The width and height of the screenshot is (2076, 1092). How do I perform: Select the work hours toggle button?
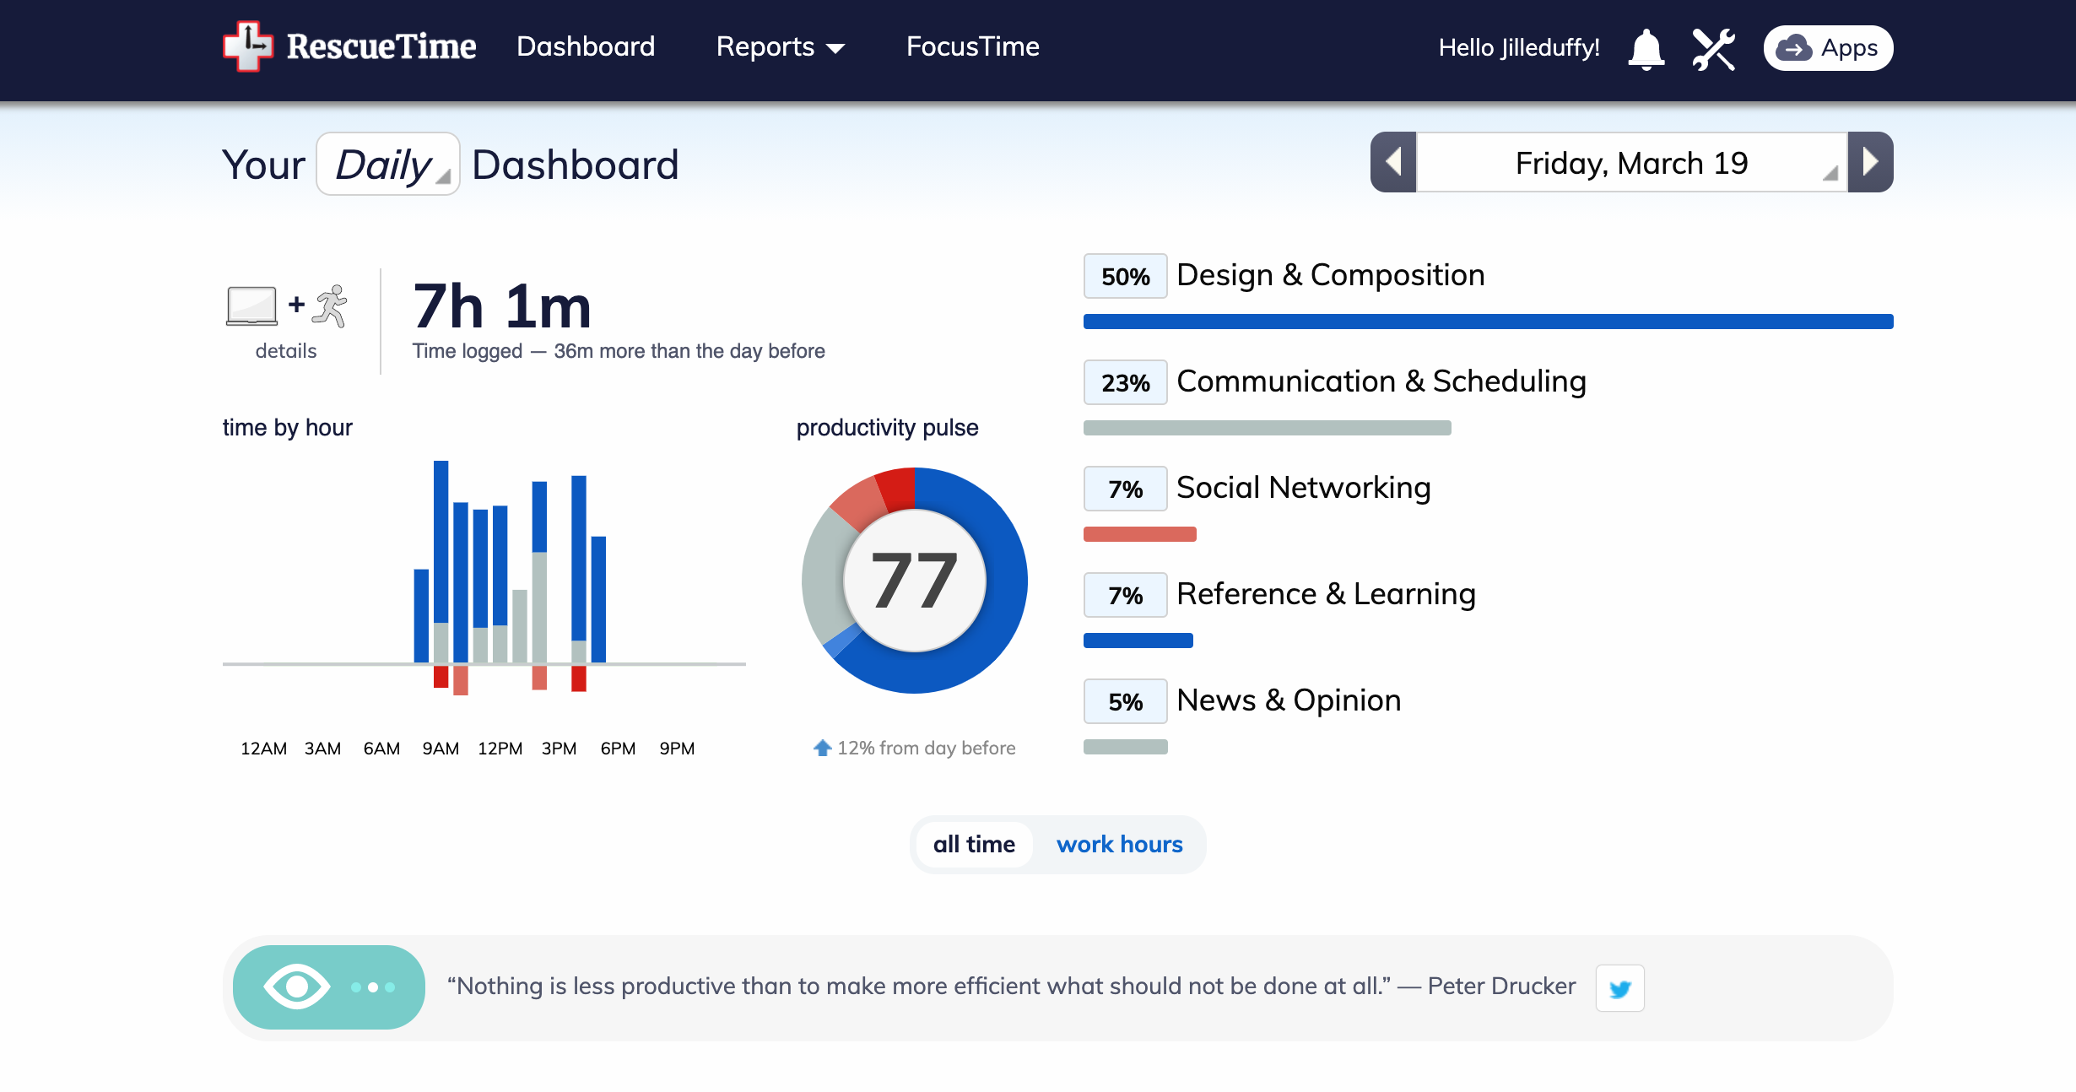point(1119,843)
